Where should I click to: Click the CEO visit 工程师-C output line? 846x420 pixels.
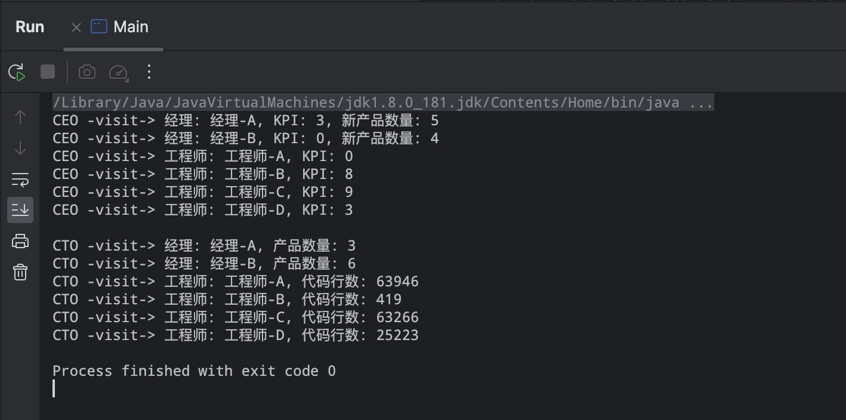click(x=203, y=192)
